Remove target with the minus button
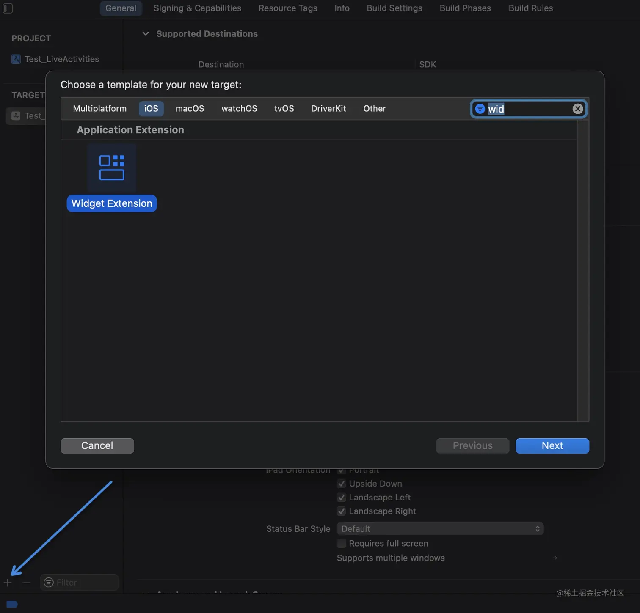640x613 pixels. (x=26, y=583)
